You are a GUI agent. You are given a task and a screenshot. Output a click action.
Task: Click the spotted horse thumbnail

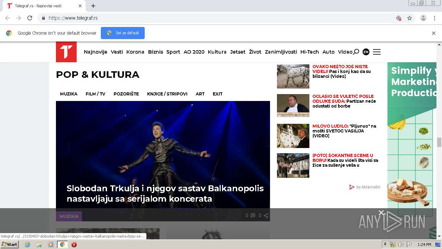[293, 76]
